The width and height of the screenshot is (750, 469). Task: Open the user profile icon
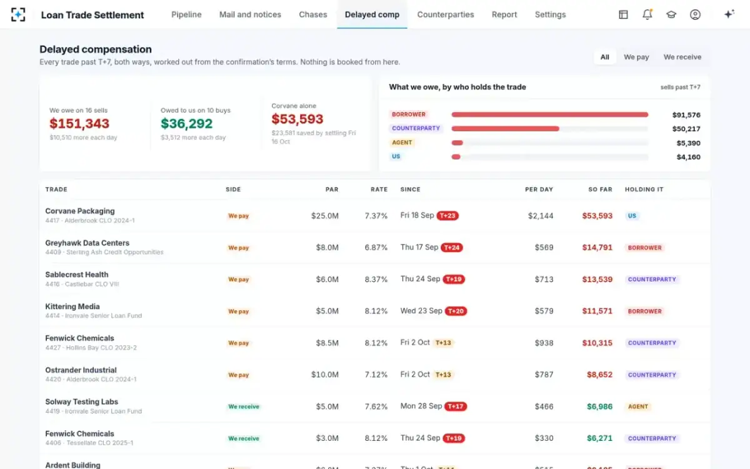[695, 14]
